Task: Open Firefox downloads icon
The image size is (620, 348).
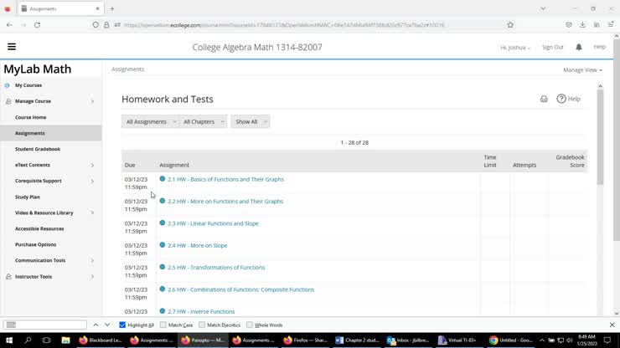Action: (x=582, y=25)
